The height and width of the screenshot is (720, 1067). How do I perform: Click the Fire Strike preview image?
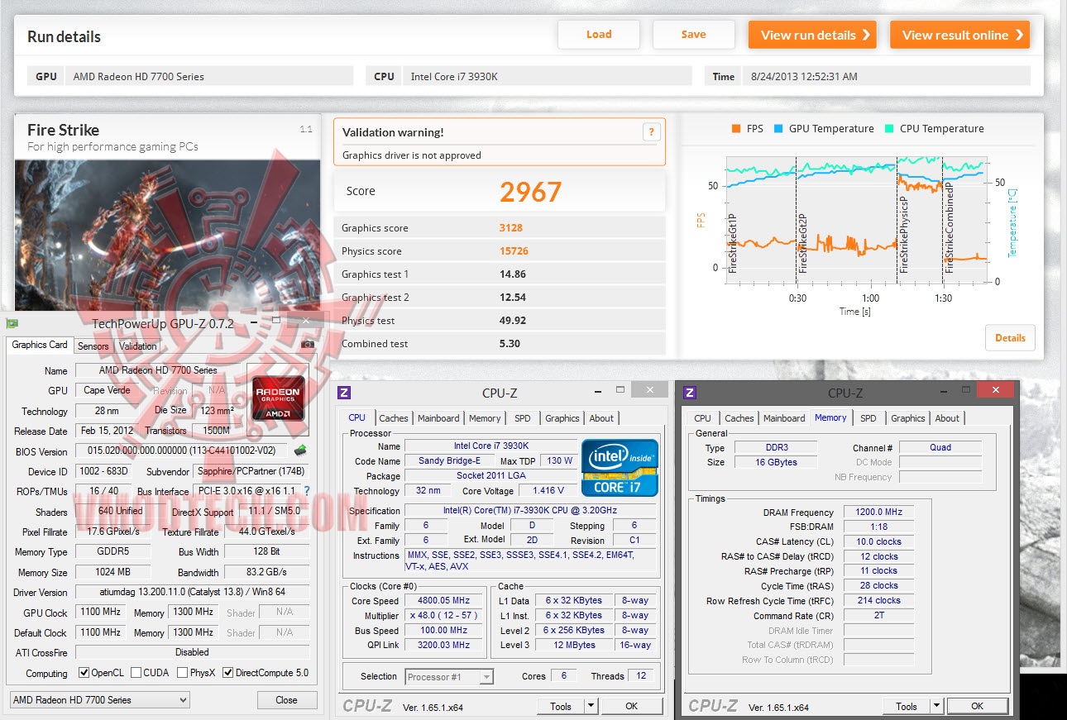(x=167, y=236)
